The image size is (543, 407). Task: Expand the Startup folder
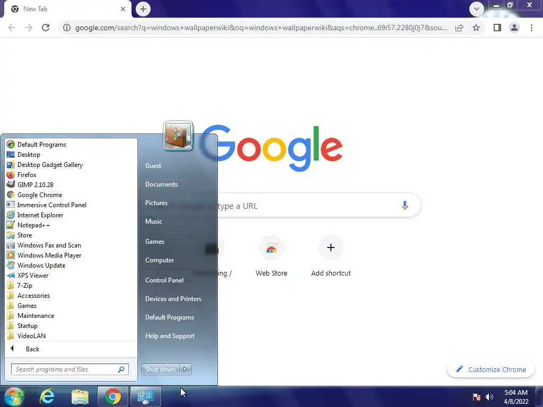coord(28,325)
